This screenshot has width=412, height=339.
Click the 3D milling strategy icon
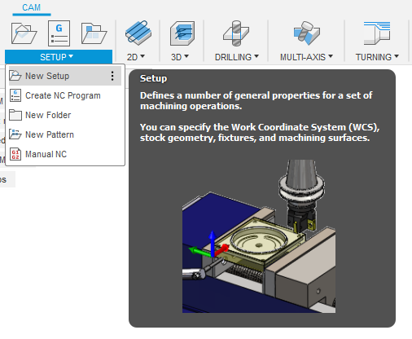[182, 33]
